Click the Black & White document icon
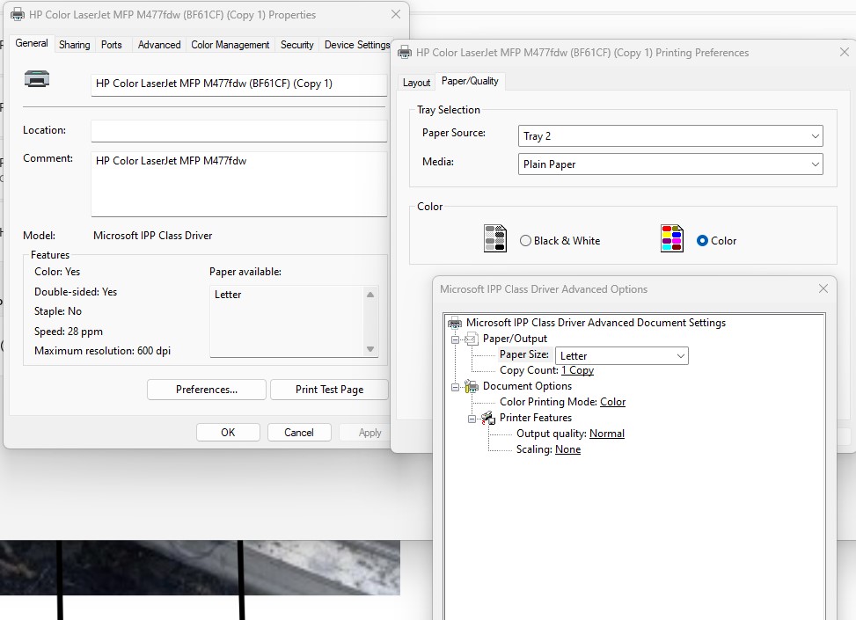This screenshot has width=856, height=620. 494,237
